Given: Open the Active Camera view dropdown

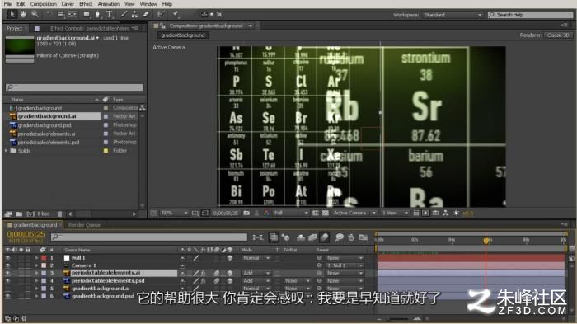Looking at the screenshot, I should (354, 214).
